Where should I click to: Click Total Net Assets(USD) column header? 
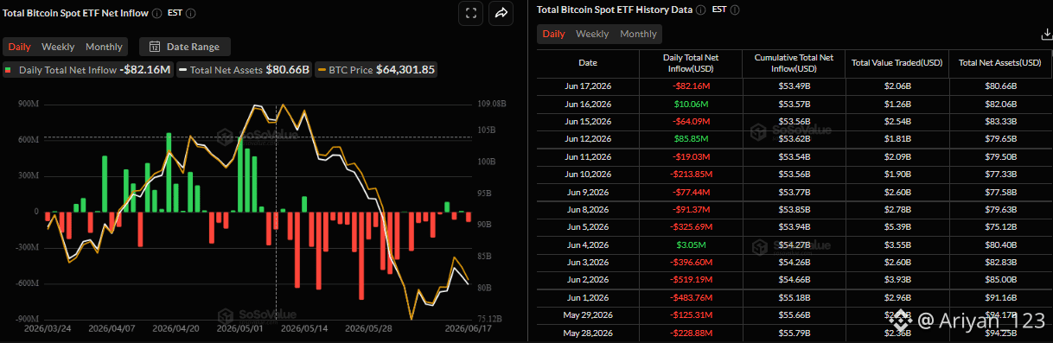tap(1000, 63)
